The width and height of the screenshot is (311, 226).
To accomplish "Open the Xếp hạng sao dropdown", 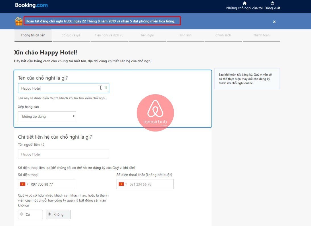I will pyautogui.click(x=47, y=116).
